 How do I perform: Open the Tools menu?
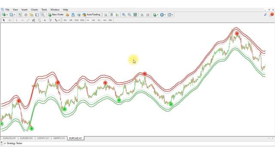pyautogui.click(x=44, y=9)
